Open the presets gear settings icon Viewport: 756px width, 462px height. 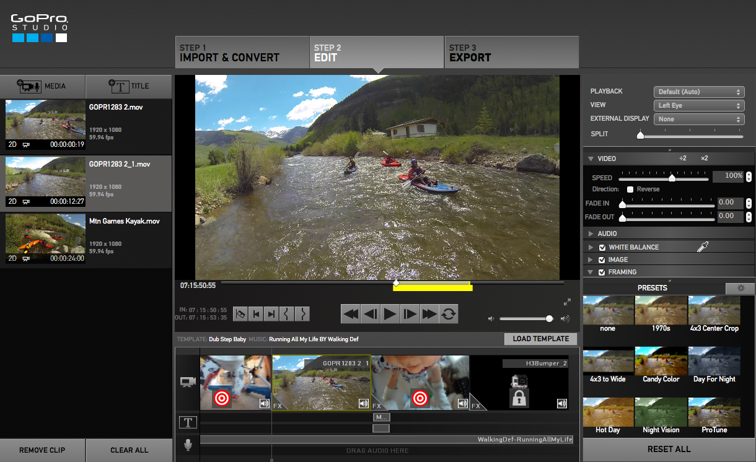(741, 289)
